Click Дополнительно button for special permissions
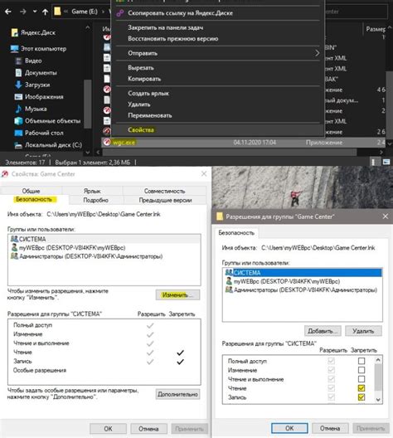This screenshot has width=393, height=438. [177, 394]
